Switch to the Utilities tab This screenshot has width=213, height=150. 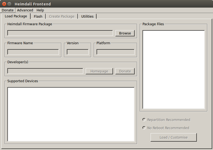click(87, 16)
